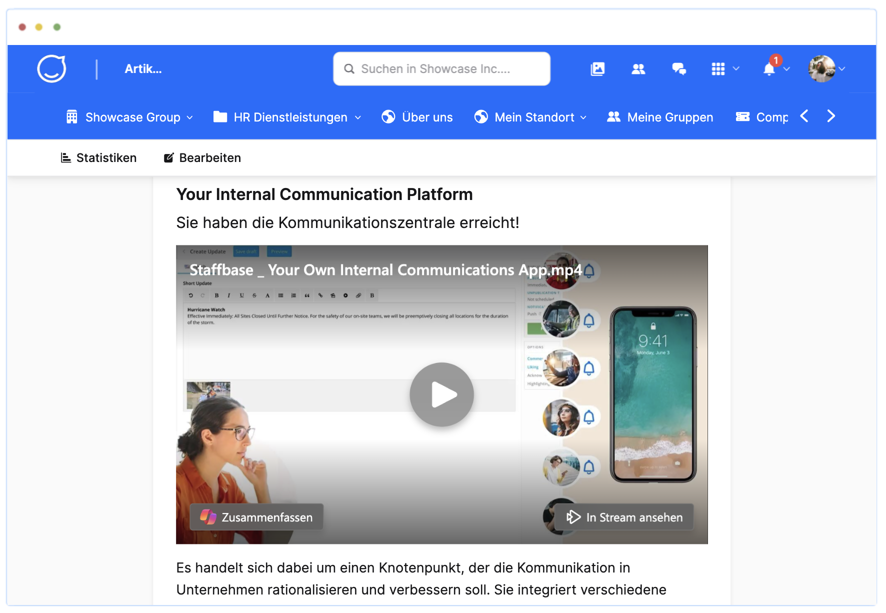886x613 pixels.
Task: Click the Zusammenfassen button on video
Action: pyautogui.click(x=256, y=517)
